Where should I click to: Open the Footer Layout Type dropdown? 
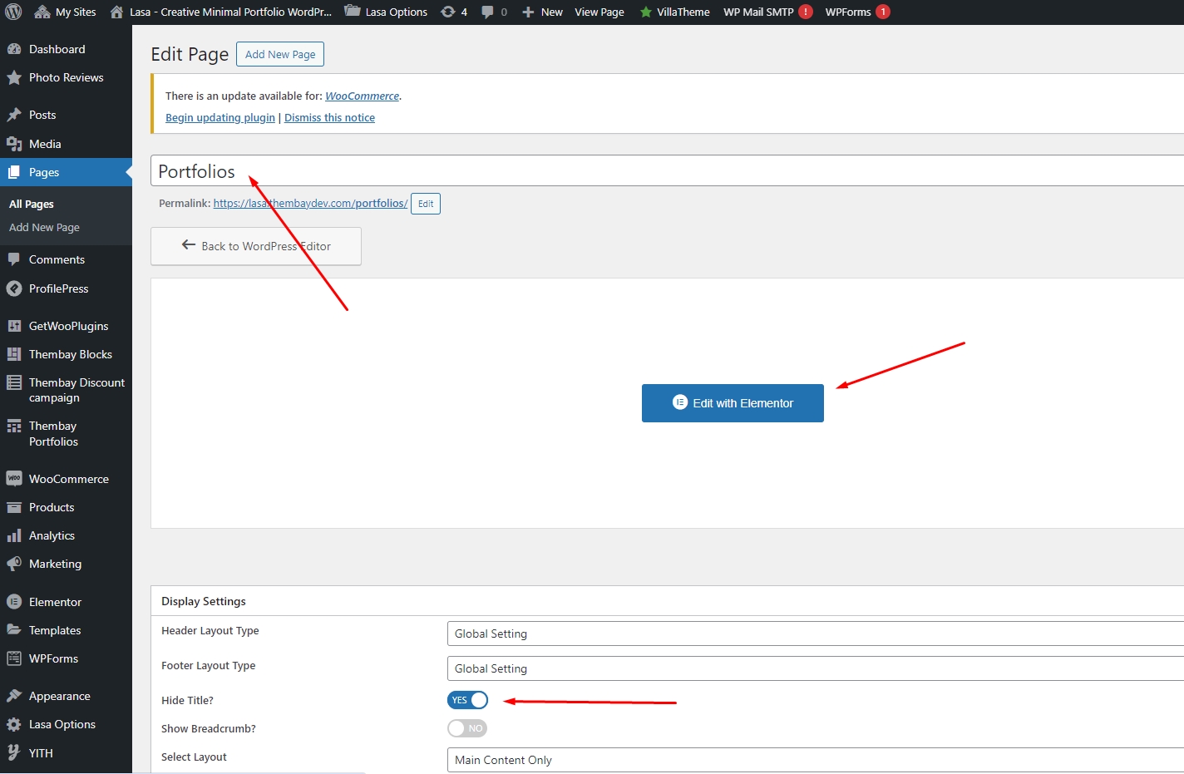[815, 668]
